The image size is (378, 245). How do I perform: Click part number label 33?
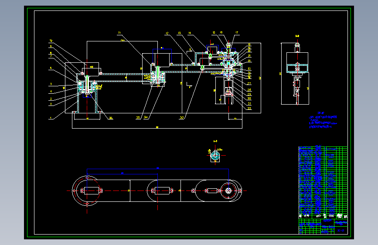click(x=182, y=118)
